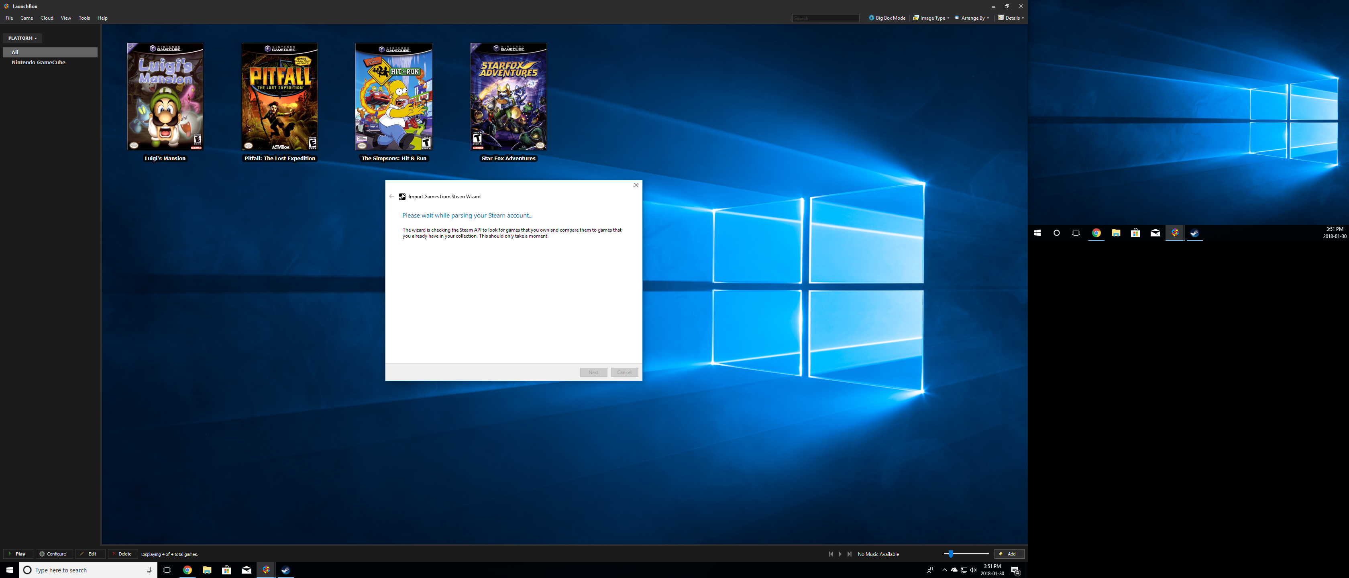Click Steam icon on main taskbar
This screenshot has width=1349, height=578.
coord(285,570)
